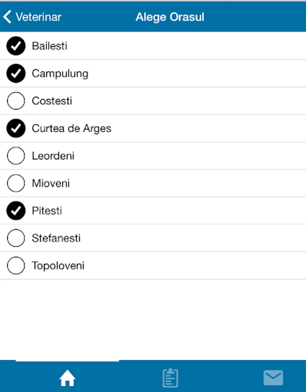
Task: Check the Stefanesti circle
Action: click(x=16, y=238)
